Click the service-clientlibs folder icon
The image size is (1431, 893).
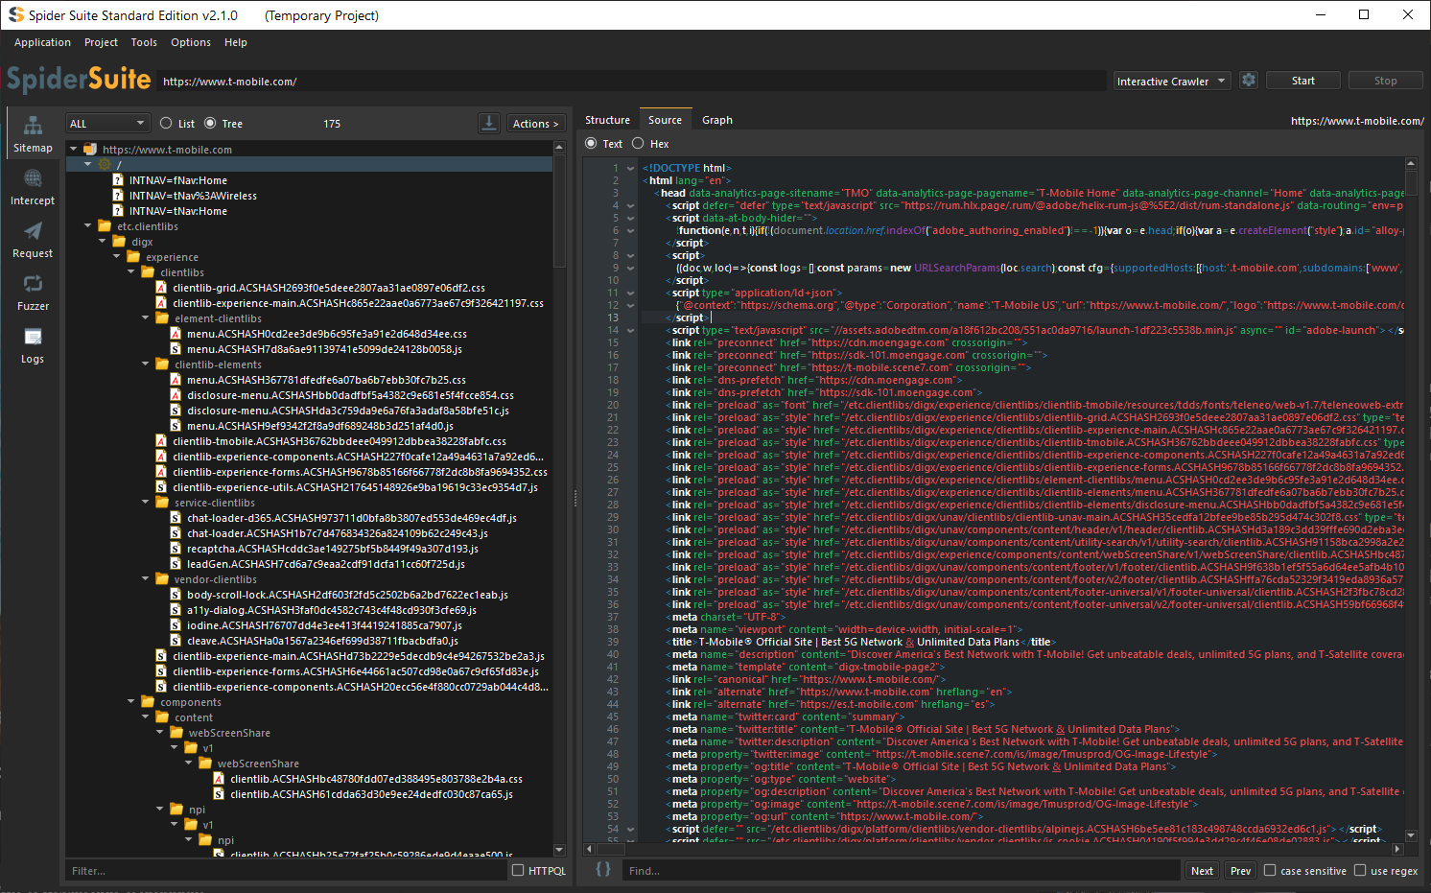click(x=162, y=503)
